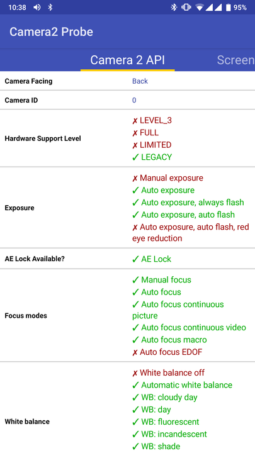Select the Auto focus EDOF entry
Screen dimensions: 255x453
(167, 352)
